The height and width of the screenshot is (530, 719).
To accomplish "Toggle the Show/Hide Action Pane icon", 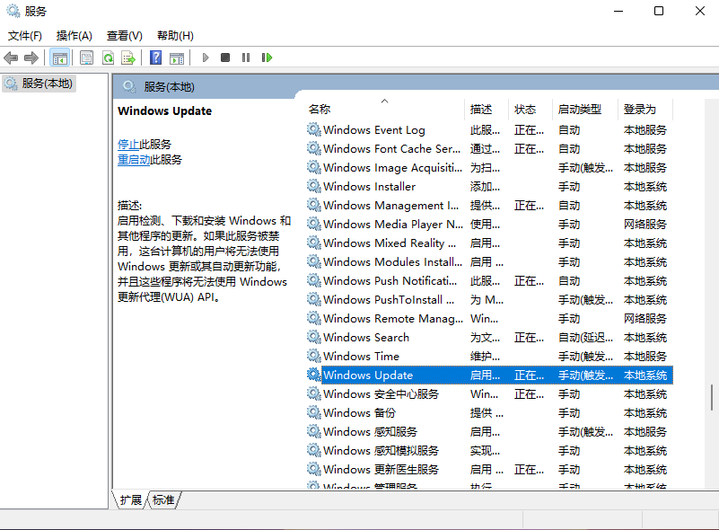I will [177, 57].
